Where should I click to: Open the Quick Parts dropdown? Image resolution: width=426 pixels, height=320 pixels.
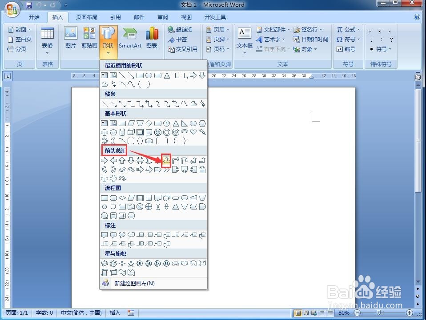[x=273, y=30]
